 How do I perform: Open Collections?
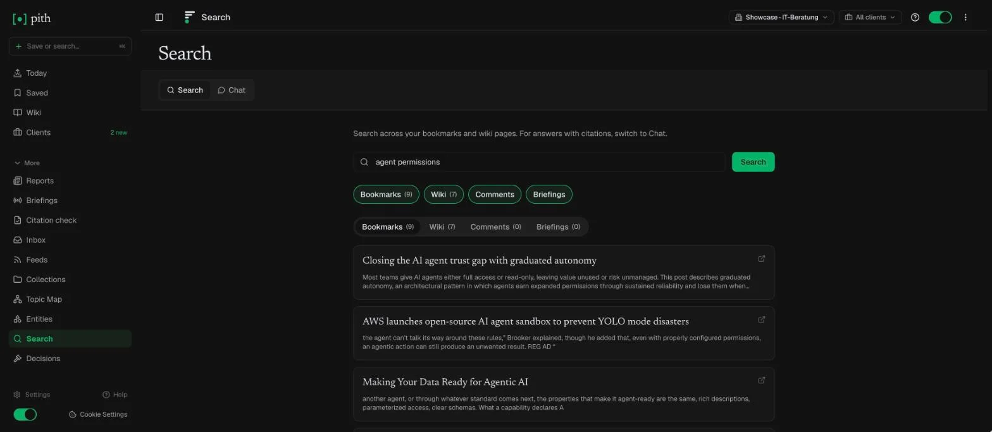70,280
